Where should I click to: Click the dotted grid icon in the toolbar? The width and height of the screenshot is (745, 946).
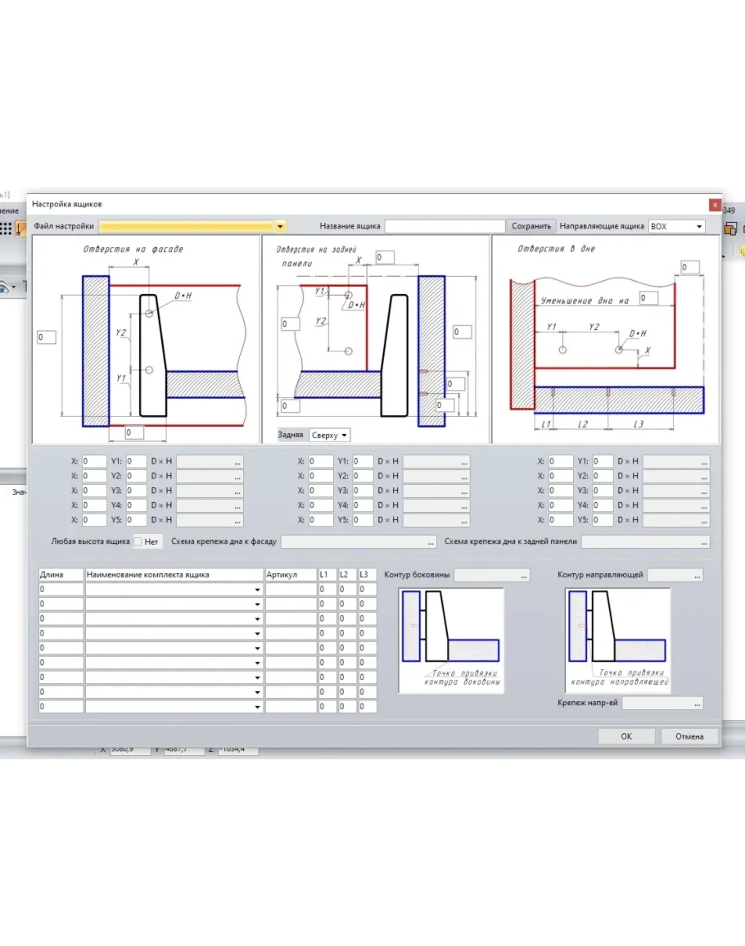[5, 229]
